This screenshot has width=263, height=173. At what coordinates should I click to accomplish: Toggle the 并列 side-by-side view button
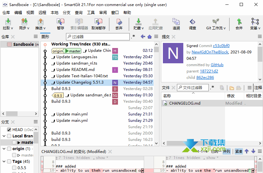[x=227, y=151]
